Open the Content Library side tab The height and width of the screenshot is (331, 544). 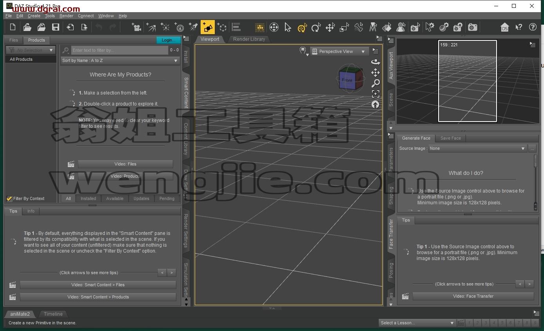[x=186, y=138]
